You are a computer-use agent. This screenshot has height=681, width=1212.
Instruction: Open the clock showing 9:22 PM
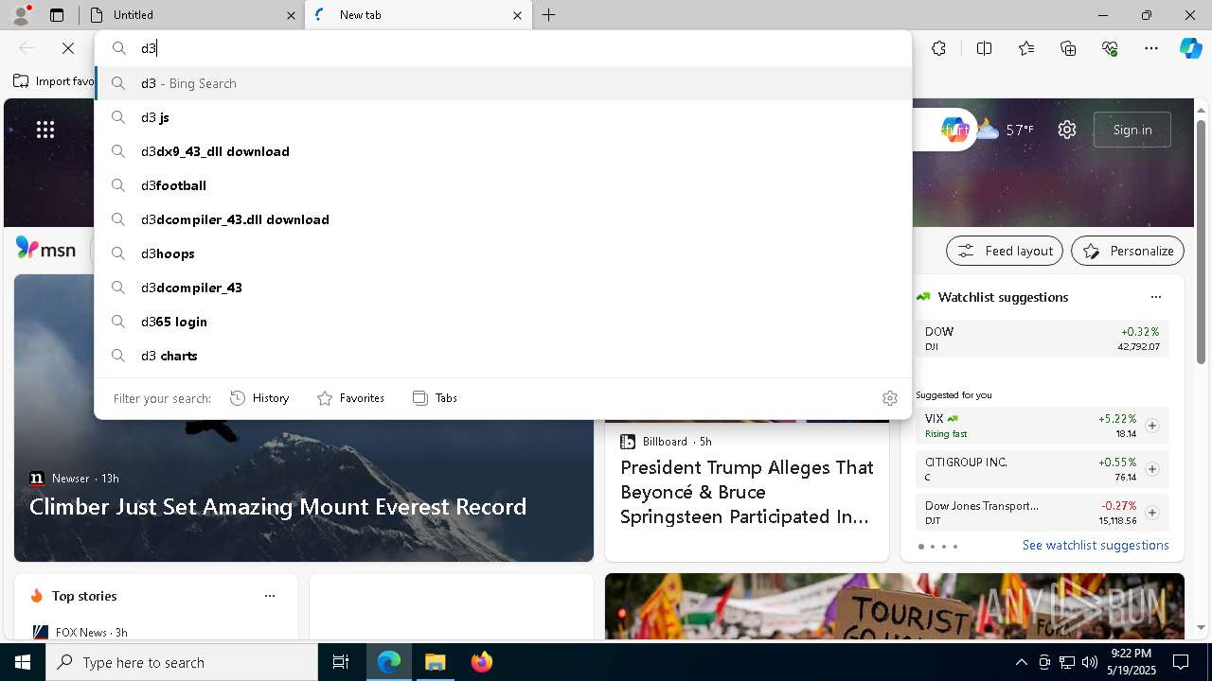(1131, 662)
